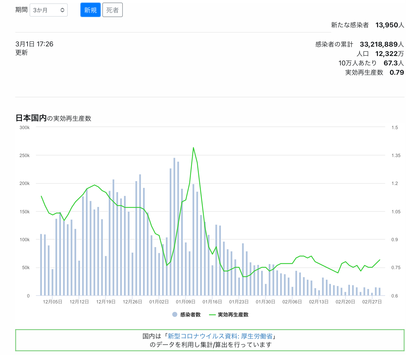The height and width of the screenshot is (355, 406).
Task: Click the up-down chevron in 3か月 selector
Action: coord(63,10)
